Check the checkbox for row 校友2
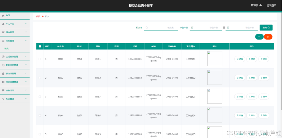This screenshot has width=282, height=138. (x=40, y=78)
